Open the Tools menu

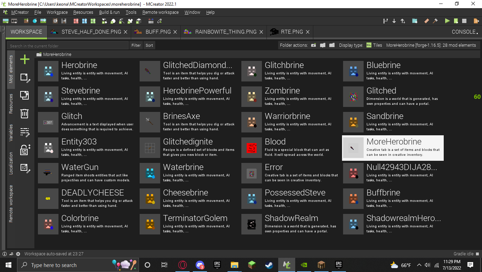[x=131, y=12]
